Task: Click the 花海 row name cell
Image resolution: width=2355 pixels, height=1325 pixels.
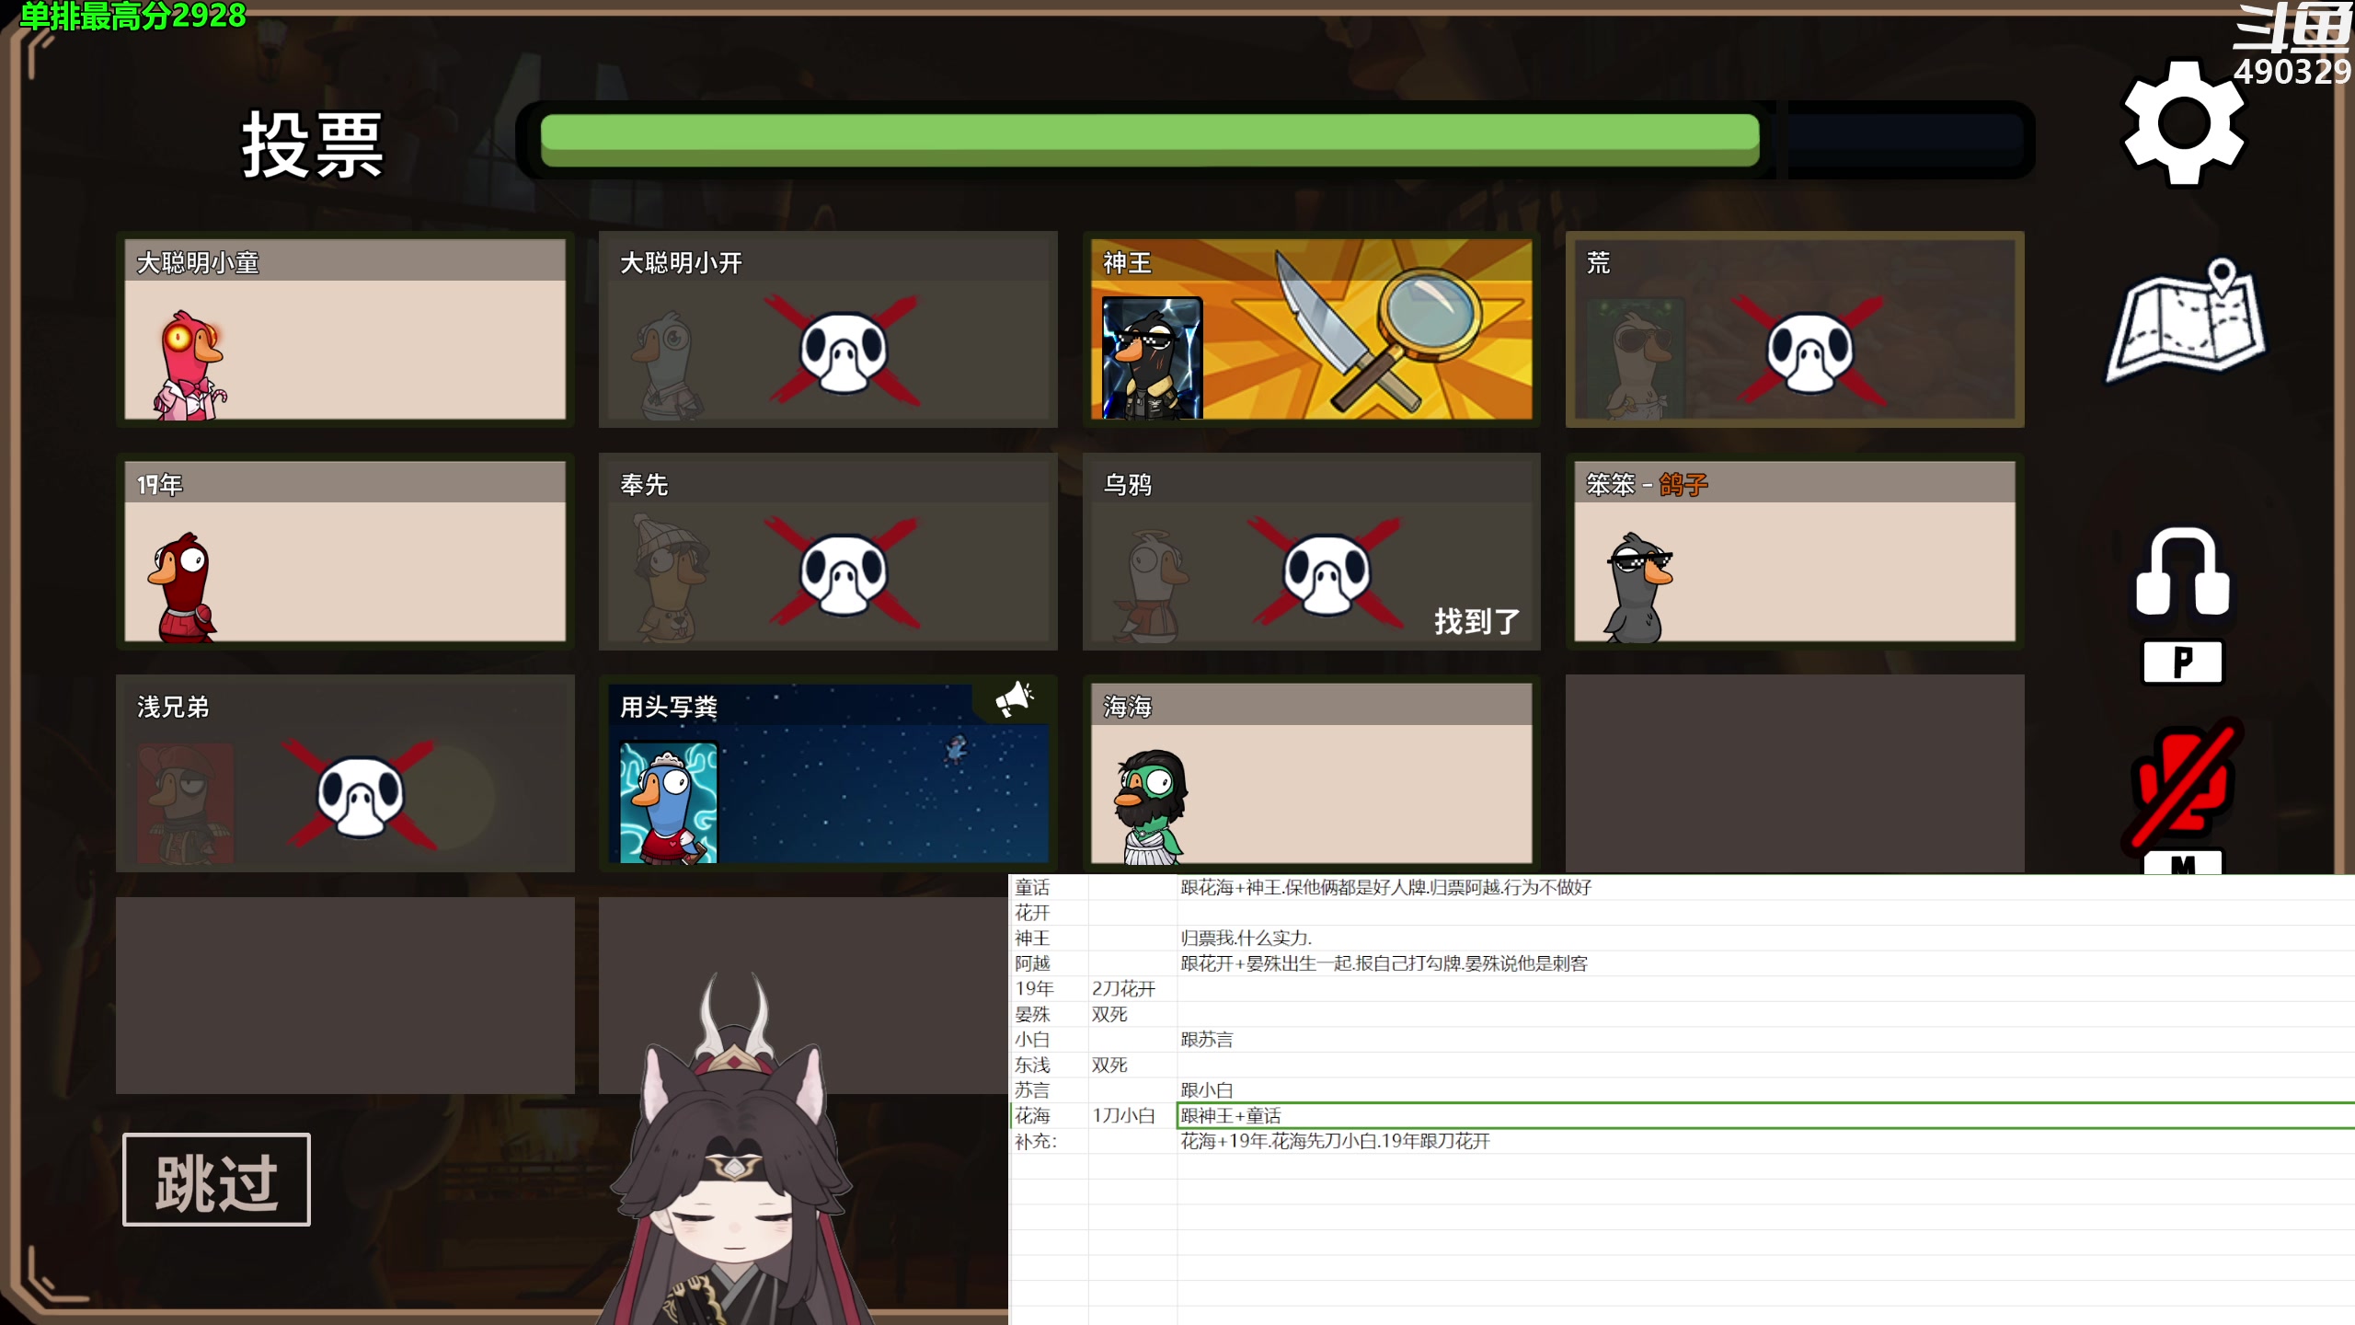Action: [1032, 1115]
